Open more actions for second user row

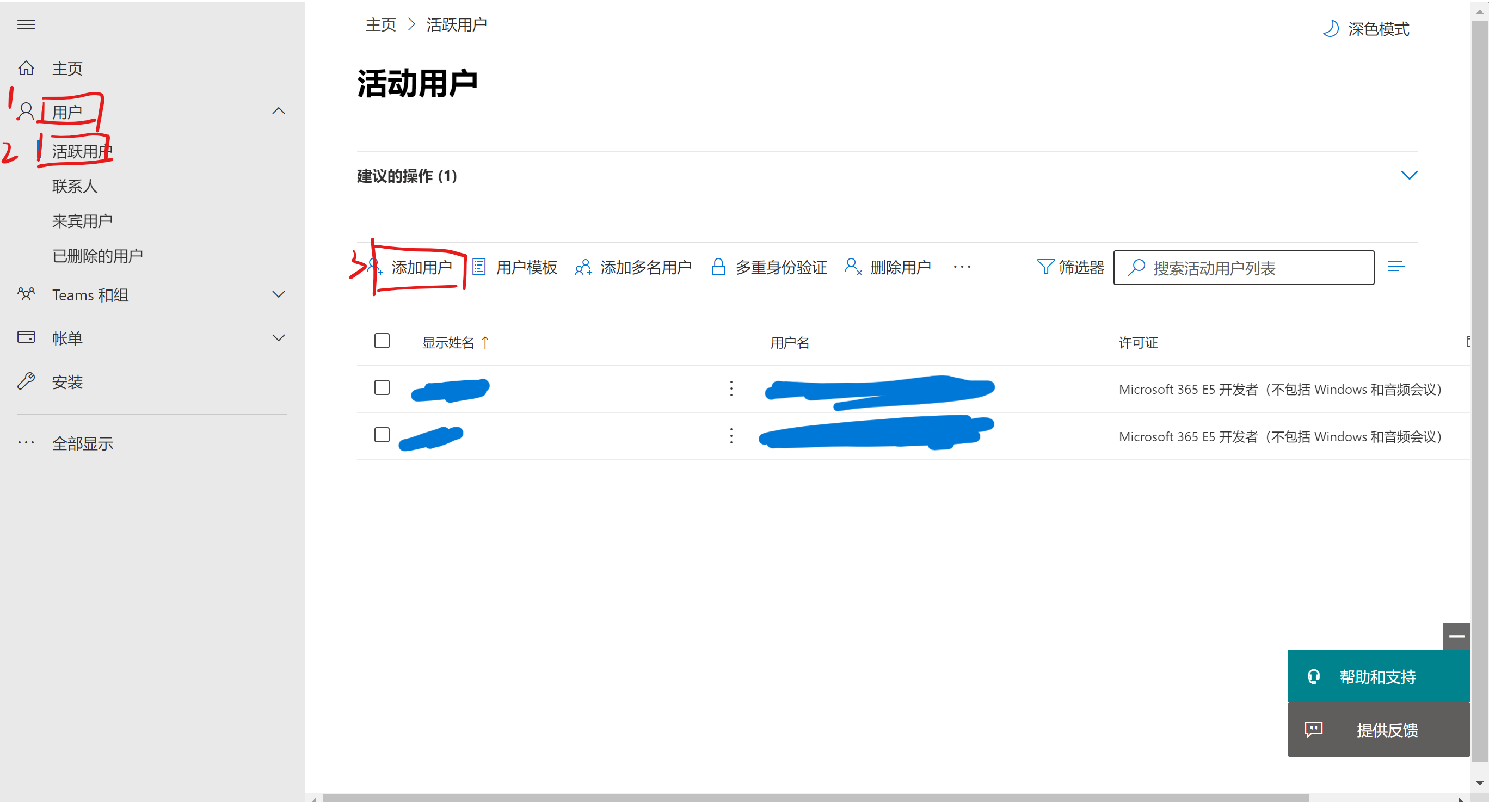pyautogui.click(x=731, y=436)
